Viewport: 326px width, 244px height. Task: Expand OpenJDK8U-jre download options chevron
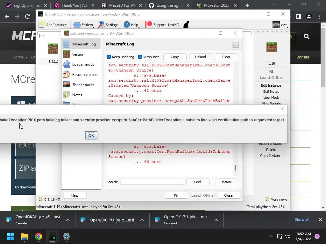coord(68,220)
